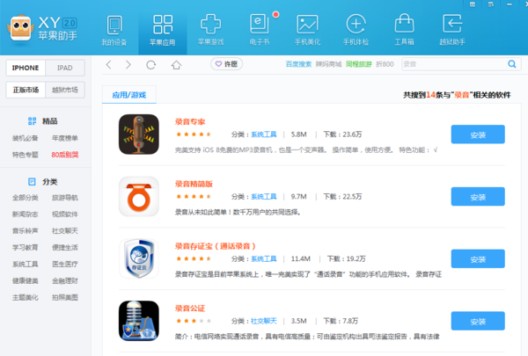
Task: Select the 苹果应用 apps icon
Action: point(163,25)
